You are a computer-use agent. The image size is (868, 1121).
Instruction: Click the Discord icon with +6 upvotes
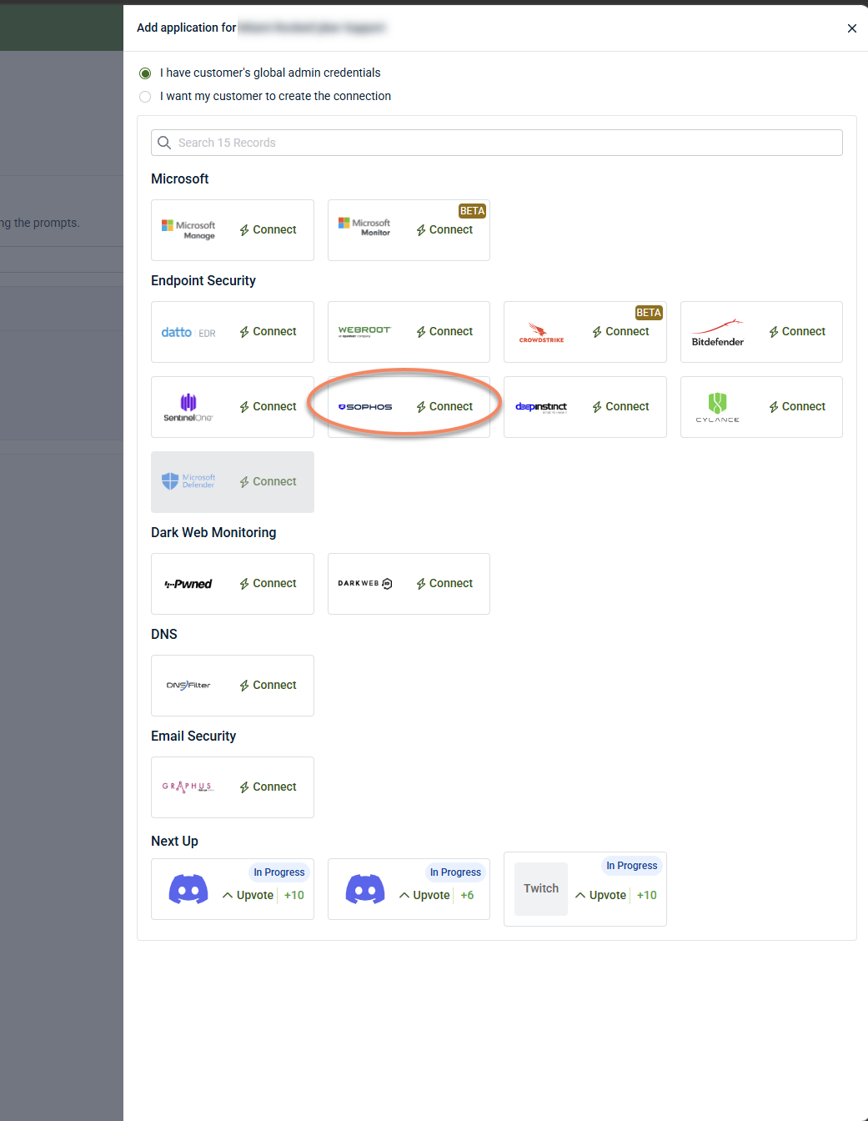click(365, 889)
